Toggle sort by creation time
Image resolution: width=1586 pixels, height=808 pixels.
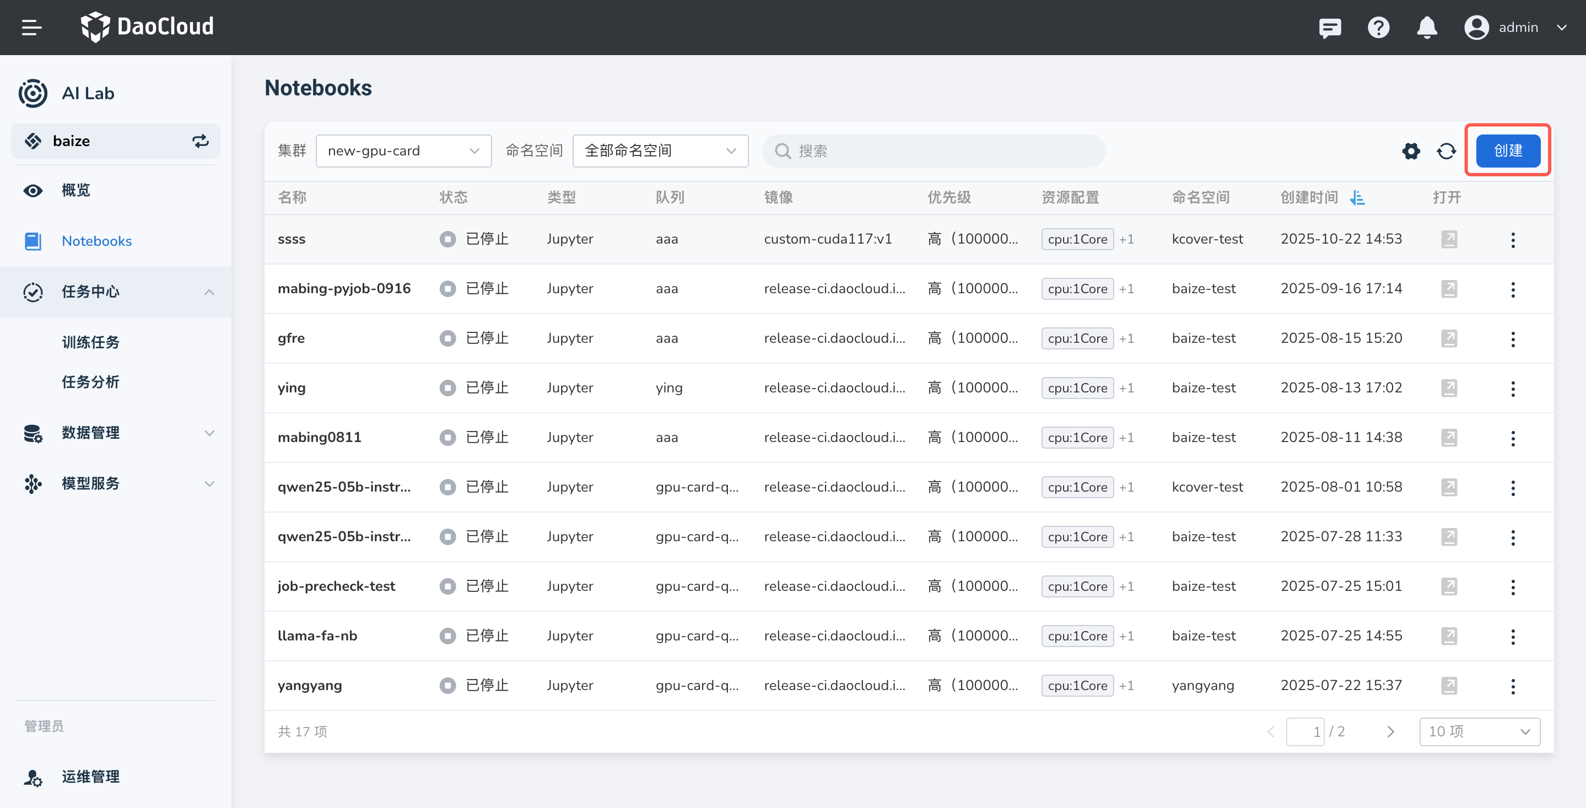pos(1357,198)
